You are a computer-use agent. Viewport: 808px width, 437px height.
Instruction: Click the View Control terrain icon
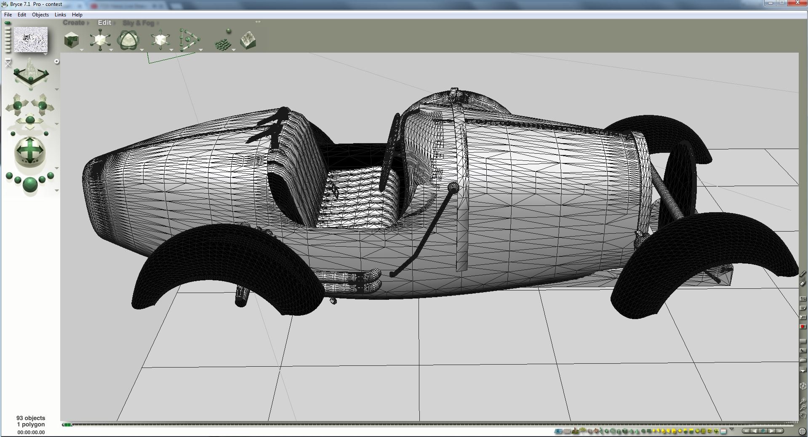(x=30, y=74)
